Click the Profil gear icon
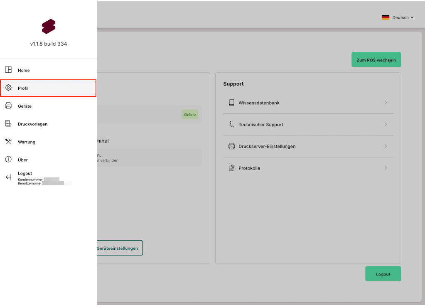The height and width of the screenshot is (305, 425). click(8, 88)
